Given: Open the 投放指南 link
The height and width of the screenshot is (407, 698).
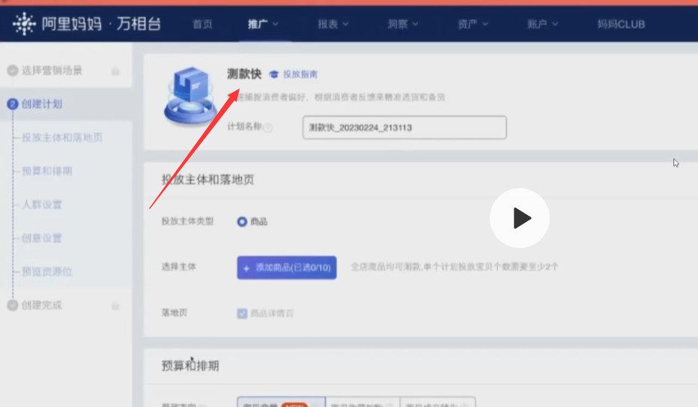Looking at the screenshot, I should [x=300, y=74].
